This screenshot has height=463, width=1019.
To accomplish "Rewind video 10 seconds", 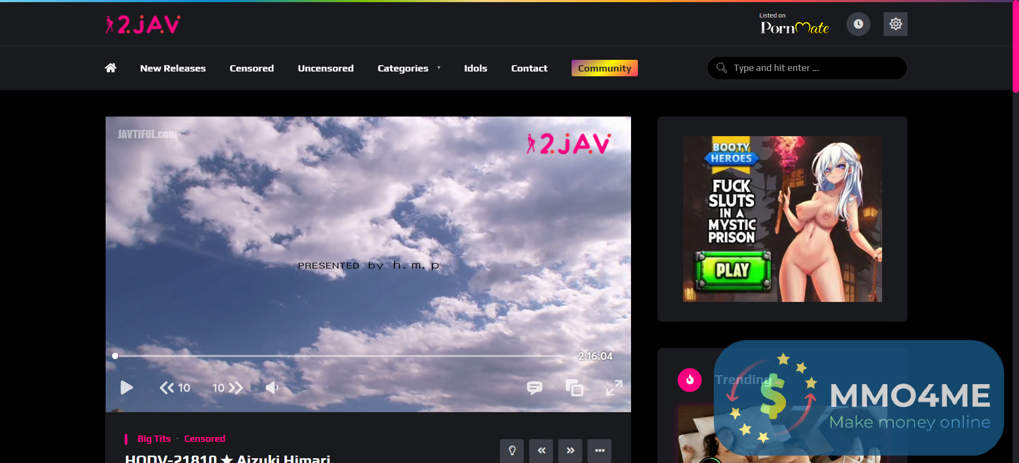I will [175, 388].
